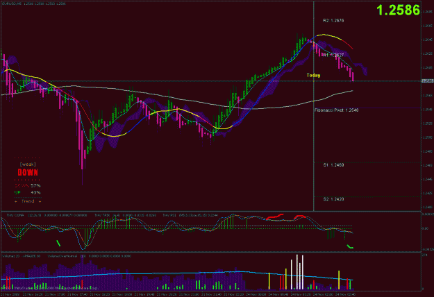Viewport: 434px width, 297px height.
Task: Click the large green 1.2586 price display
Action: [398, 10]
